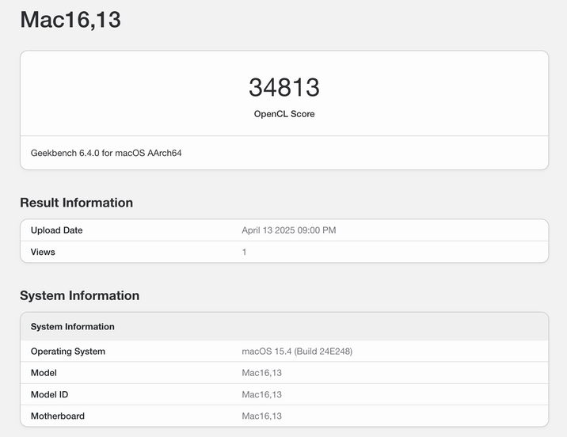Select the Operating System row label
The height and width of the screenshot is (437, 567).
click(67, 351)
